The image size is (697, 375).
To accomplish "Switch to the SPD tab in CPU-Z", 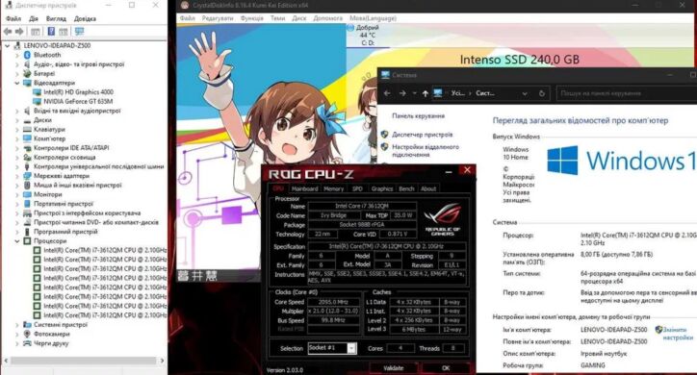I will point(357,188).
